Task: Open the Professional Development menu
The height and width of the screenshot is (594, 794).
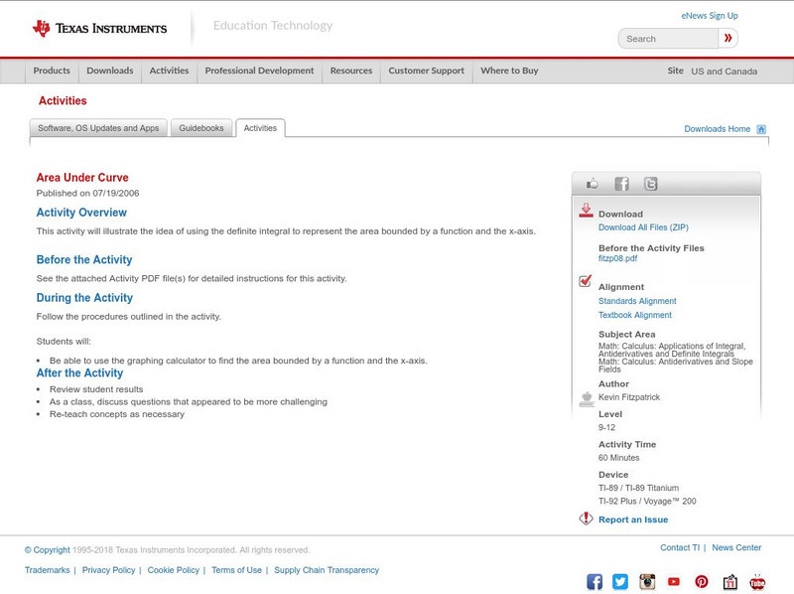Action: click(259, 72)
